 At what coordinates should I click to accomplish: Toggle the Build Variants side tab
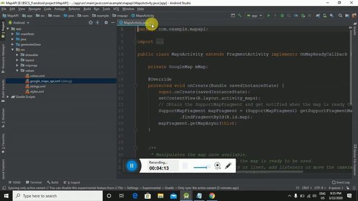coord(3,91)
